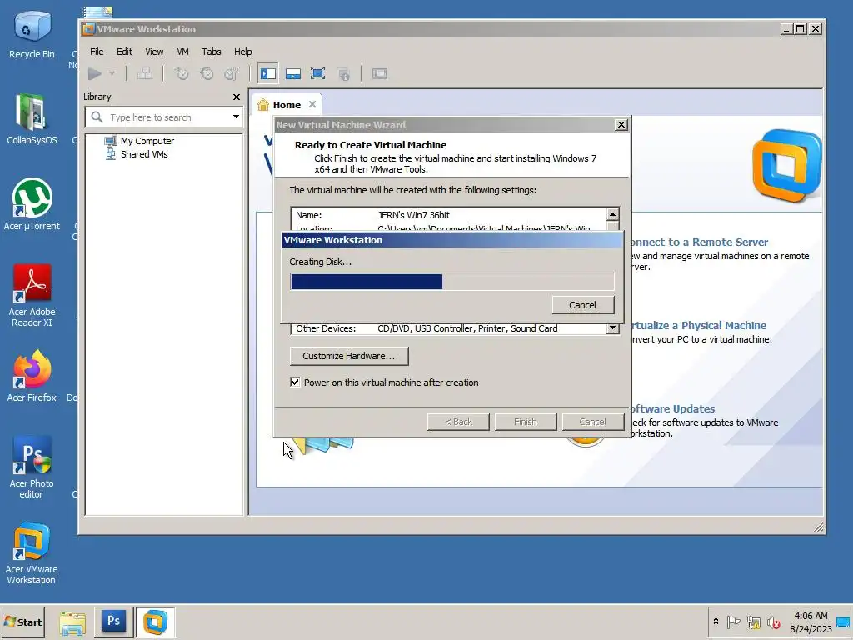Select the Home tab
The image size is (853, 640).
287,105
